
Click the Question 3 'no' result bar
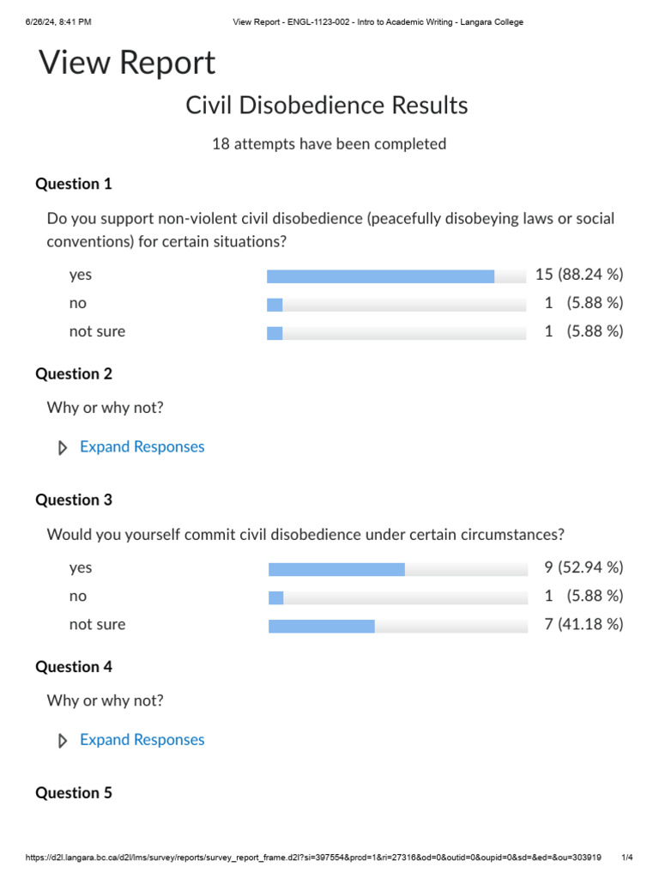398,598
